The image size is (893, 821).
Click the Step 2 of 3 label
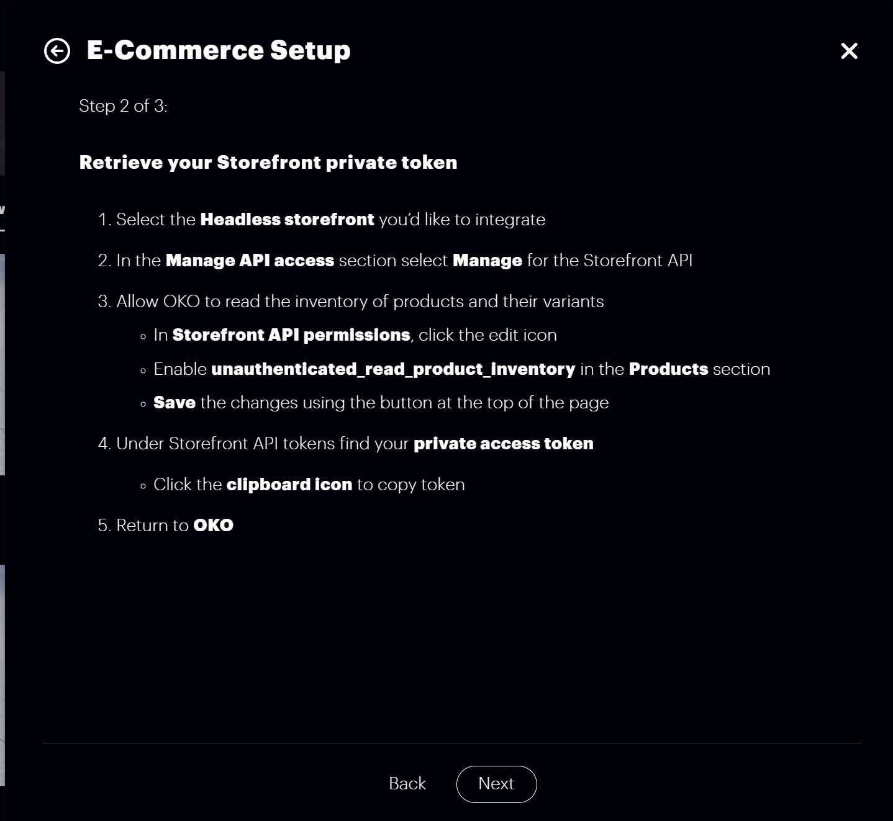click(123, 106)
